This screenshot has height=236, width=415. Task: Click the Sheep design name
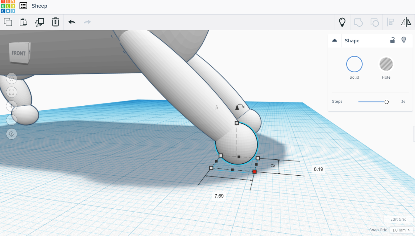39,6
